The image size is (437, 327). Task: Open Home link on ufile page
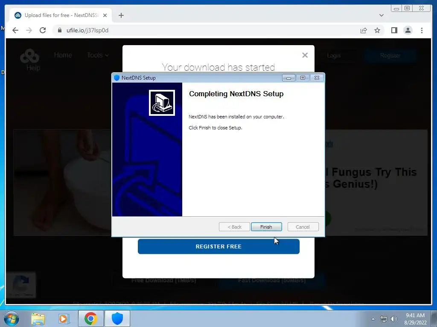(x=63, y=55)
